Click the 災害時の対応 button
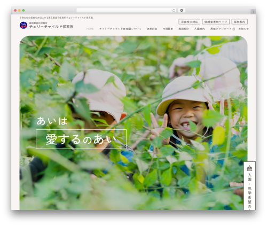 click(x=190, y=22)
